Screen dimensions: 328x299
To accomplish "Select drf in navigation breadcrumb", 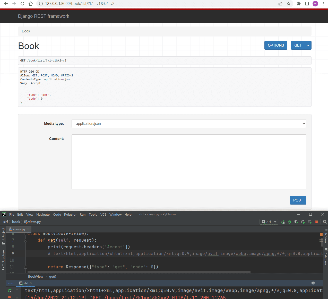I will pyautogui.click(x=6, y=222).
